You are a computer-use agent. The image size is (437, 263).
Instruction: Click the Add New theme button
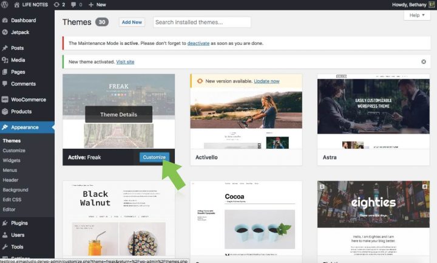click(132, 22)
